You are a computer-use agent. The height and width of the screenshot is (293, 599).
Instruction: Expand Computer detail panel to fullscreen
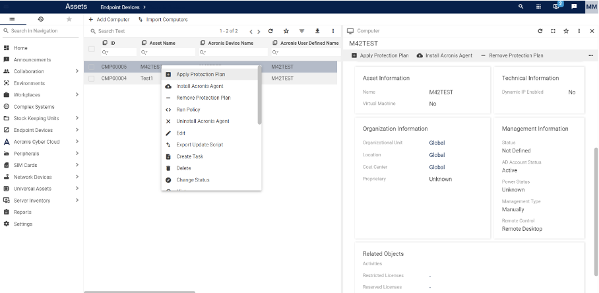(553, 31)
